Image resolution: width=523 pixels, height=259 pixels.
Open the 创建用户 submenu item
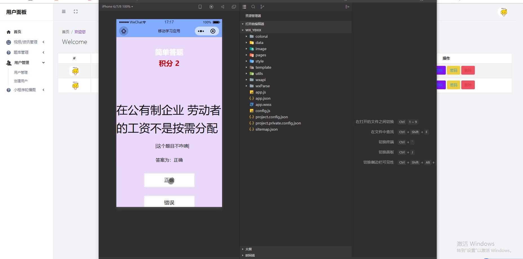point(21,81)
